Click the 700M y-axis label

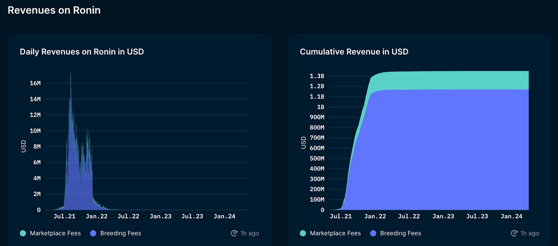coord(317,138)
